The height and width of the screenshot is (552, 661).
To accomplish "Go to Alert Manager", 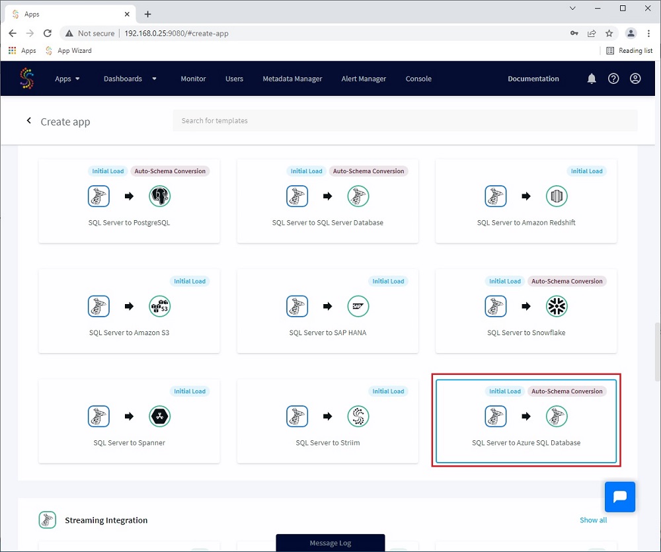I will pyautogui.click(x=364, y=79).
